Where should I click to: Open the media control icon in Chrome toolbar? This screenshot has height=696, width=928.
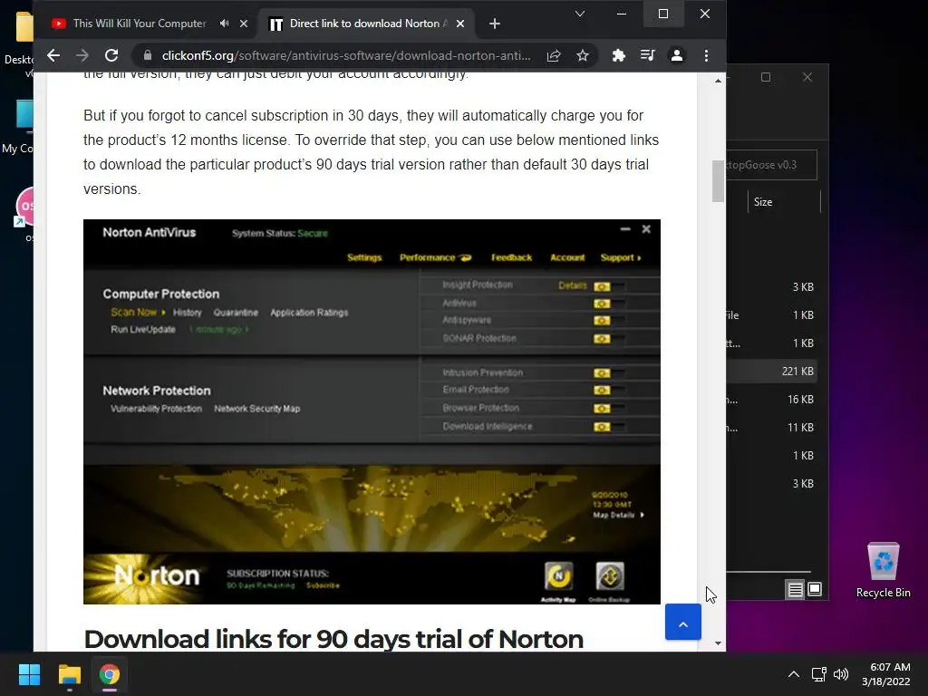[647, 55]
